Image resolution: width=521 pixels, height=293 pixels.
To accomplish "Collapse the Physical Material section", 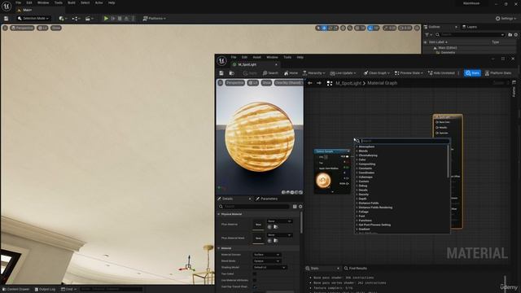I will click(219, 214).
